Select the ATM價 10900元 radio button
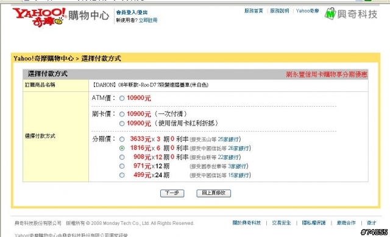390x237 pixels. coord(122,99)
